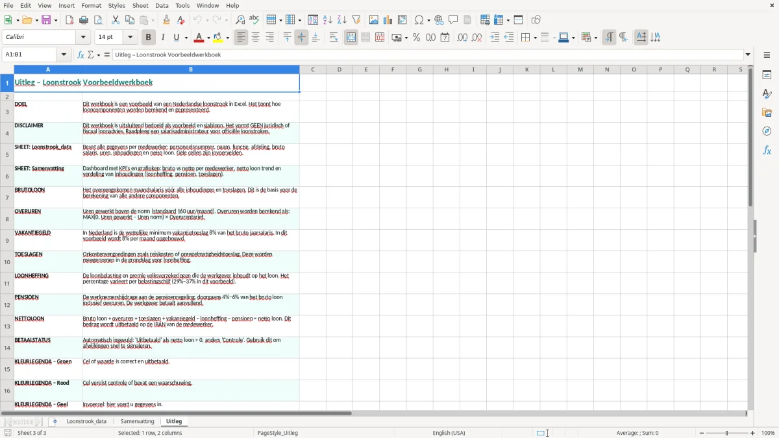
Task: Open the sidebar Gallery
Action: coord(767,113)
